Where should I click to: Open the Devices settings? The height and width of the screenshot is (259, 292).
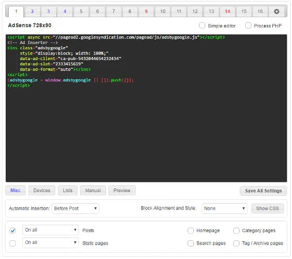pos(42,191)
